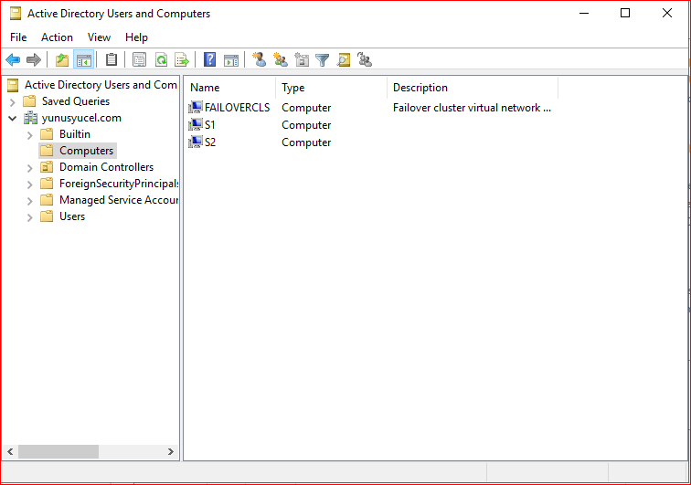Click tree pane scrollbar right arrow
691x485 pixels.
click(171, 451)
